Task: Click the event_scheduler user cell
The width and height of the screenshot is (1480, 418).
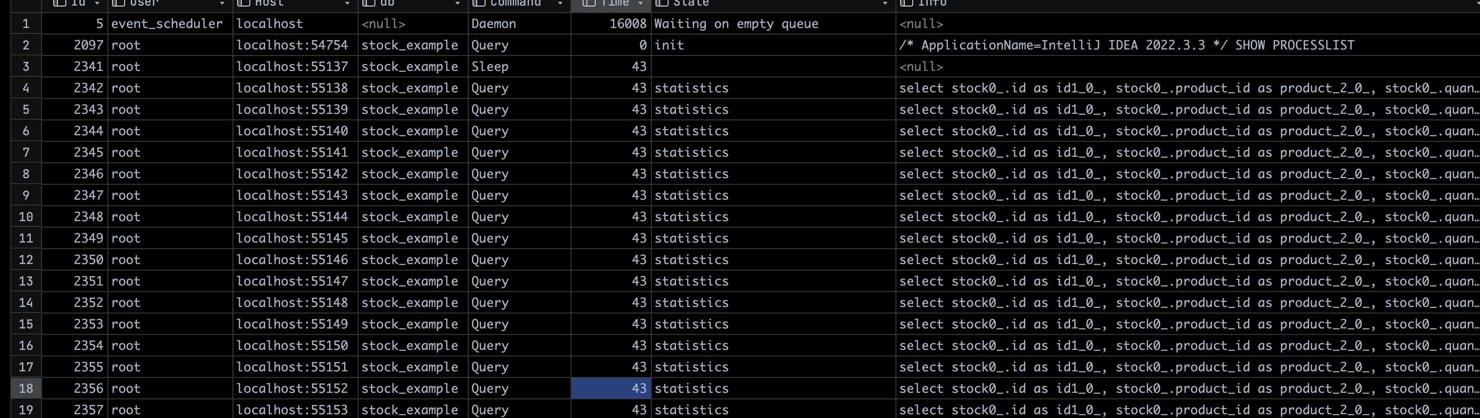Action: coord(170,23)
